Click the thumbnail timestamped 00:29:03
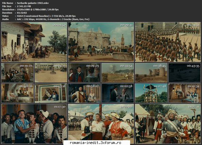Image resolution: width=202 pixels, height=145 pixels. point(84,72)
